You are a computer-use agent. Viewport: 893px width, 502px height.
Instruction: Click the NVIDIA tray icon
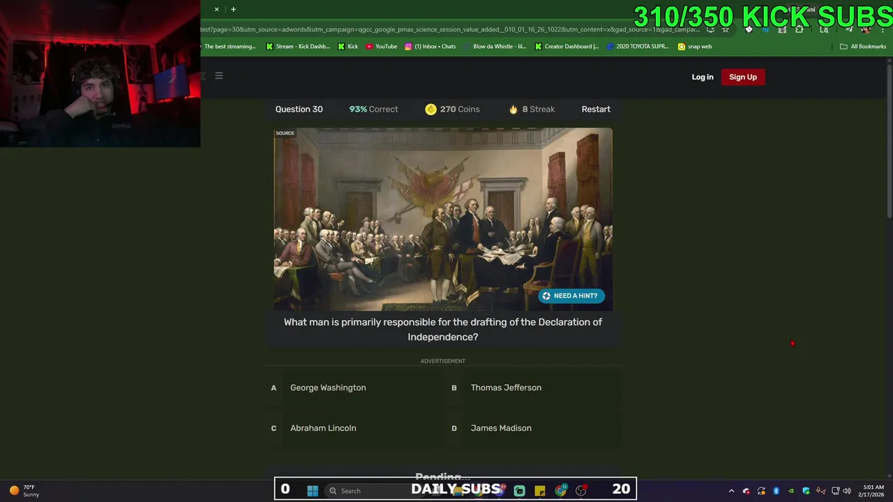pos(791,491)
